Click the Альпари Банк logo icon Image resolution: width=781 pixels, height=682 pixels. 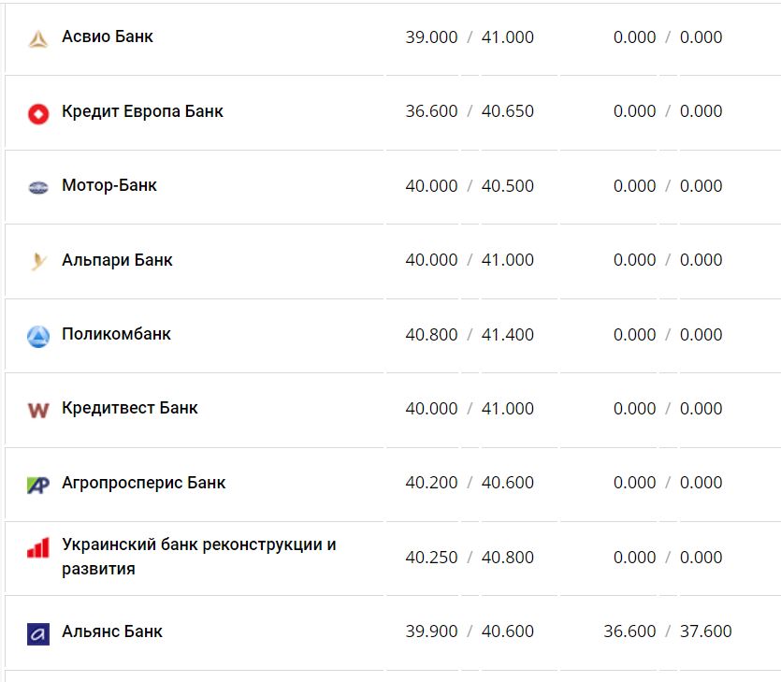pos(38,261)
